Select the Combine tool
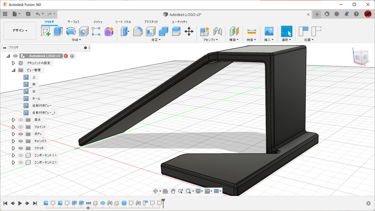The image size is (375, 211). coord(163,31)
